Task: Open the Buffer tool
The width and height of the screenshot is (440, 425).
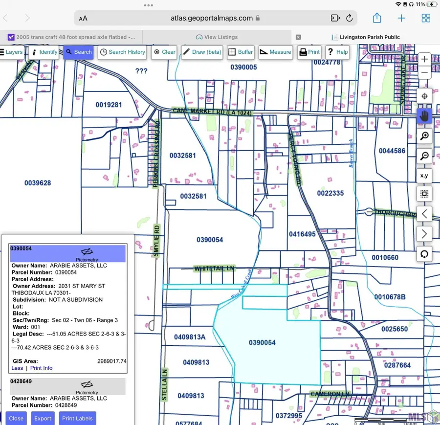Action: (x=241, y=52)
